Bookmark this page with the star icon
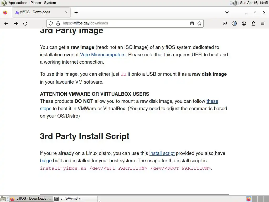 (x=199, y=23)
